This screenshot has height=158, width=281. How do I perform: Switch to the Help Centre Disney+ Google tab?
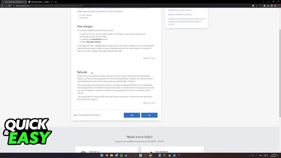point(40,2)
